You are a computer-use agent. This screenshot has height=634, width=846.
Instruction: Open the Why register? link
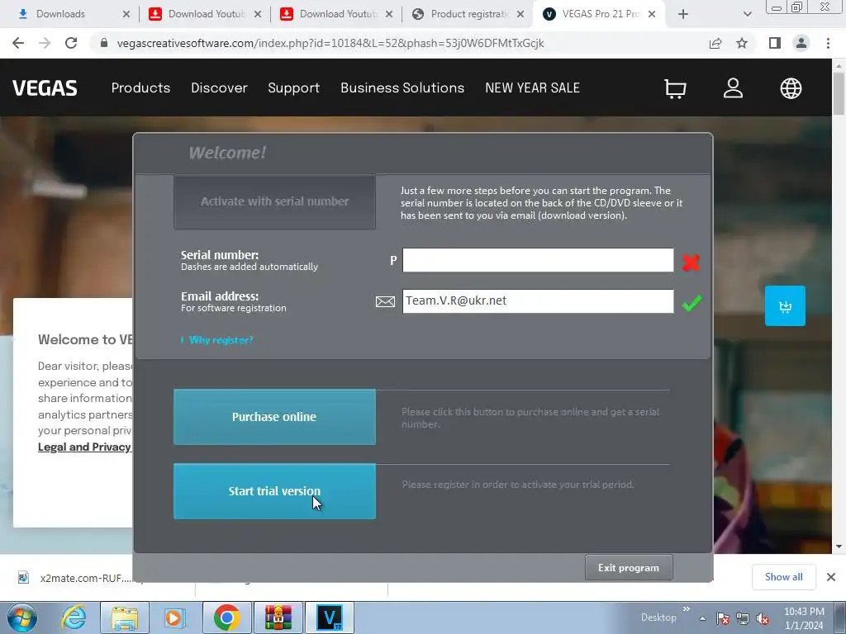click(221, 340)
